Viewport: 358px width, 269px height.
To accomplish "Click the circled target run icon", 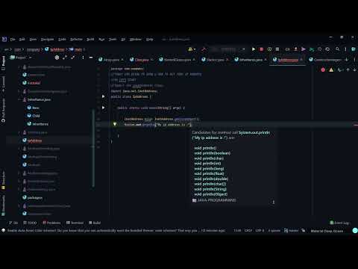I will (269, 49).
